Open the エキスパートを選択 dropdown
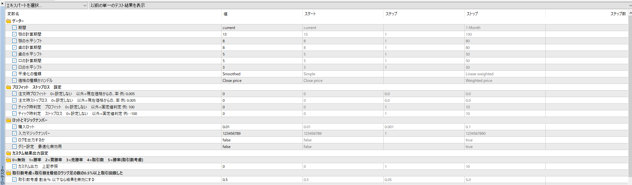Viewport: 632px width, 185px height. pos(47,6)
